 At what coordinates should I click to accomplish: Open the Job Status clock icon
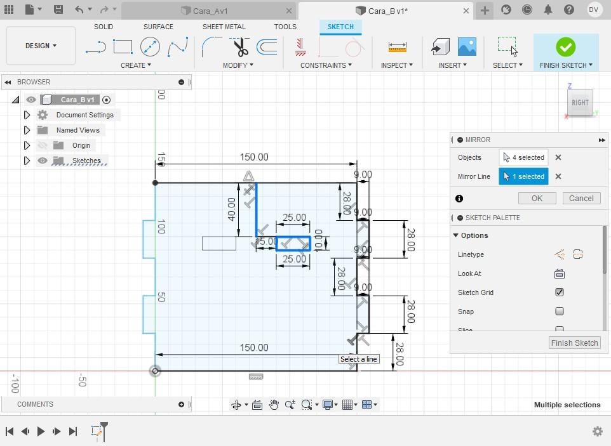(x=527, y=10)
